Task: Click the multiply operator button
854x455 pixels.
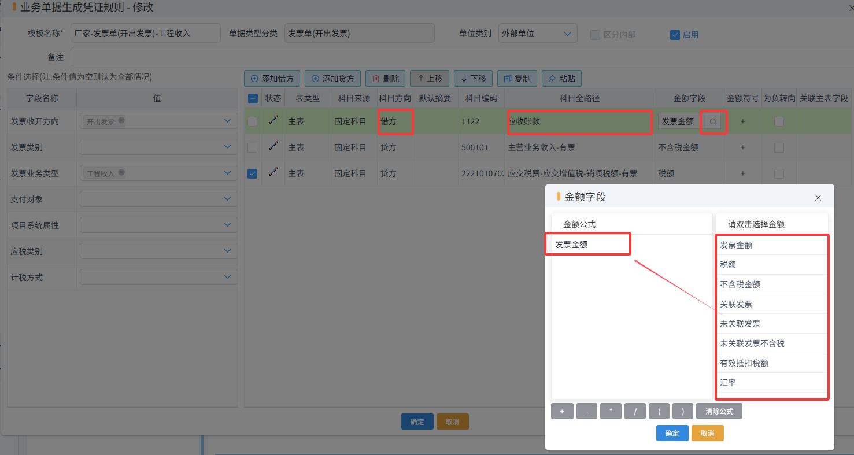Action: 611,411
